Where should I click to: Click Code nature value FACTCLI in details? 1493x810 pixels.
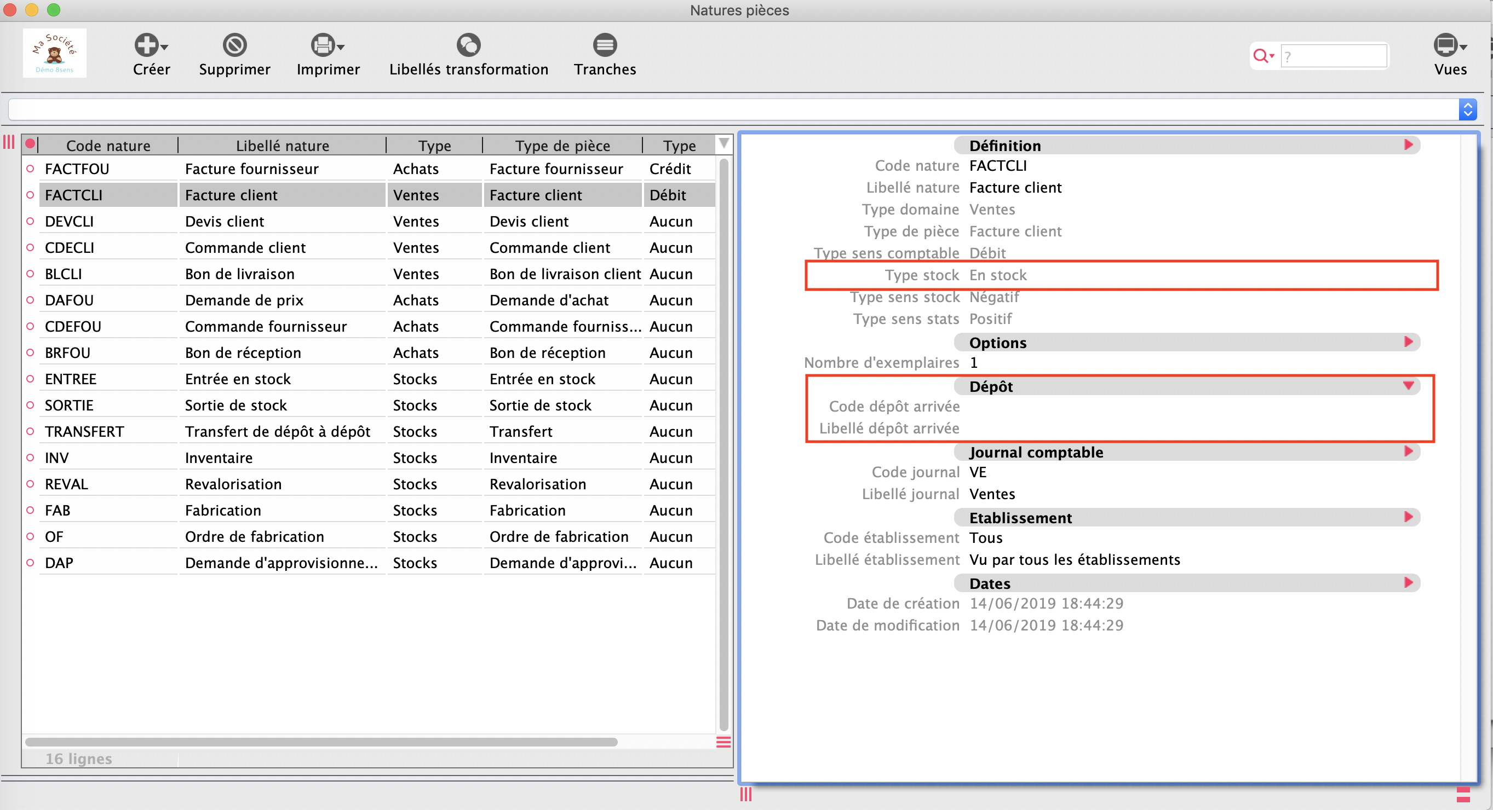[997, 166]
